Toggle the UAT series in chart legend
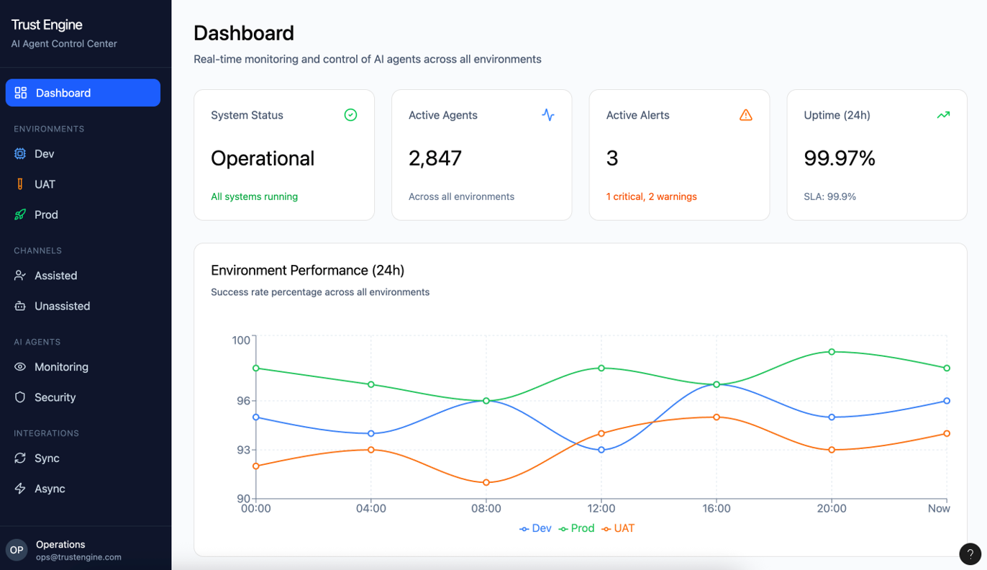987x570 pixels. tap(618, 528)
